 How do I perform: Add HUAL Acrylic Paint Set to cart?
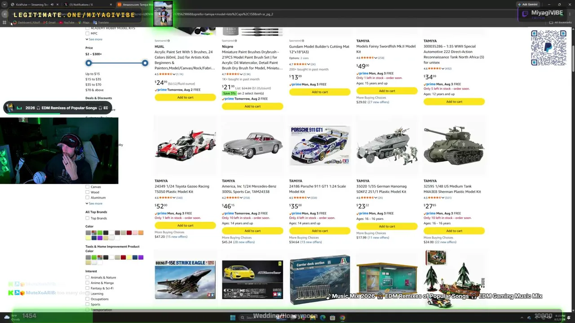pyautogui.click(x=185, y=98)
